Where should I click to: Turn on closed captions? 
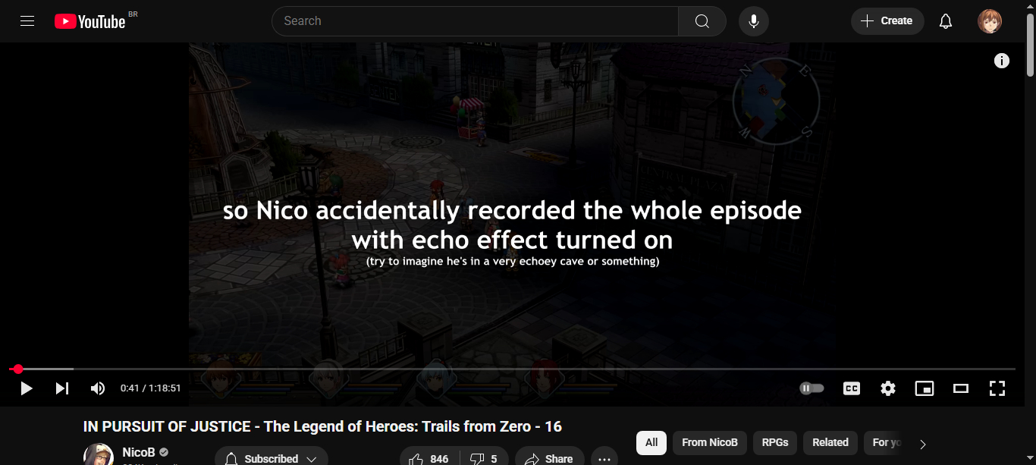pos(852,388)
